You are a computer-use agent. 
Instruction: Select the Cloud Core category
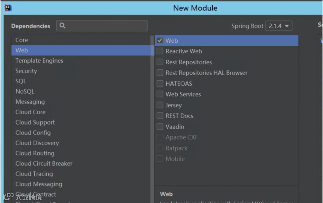81,112
